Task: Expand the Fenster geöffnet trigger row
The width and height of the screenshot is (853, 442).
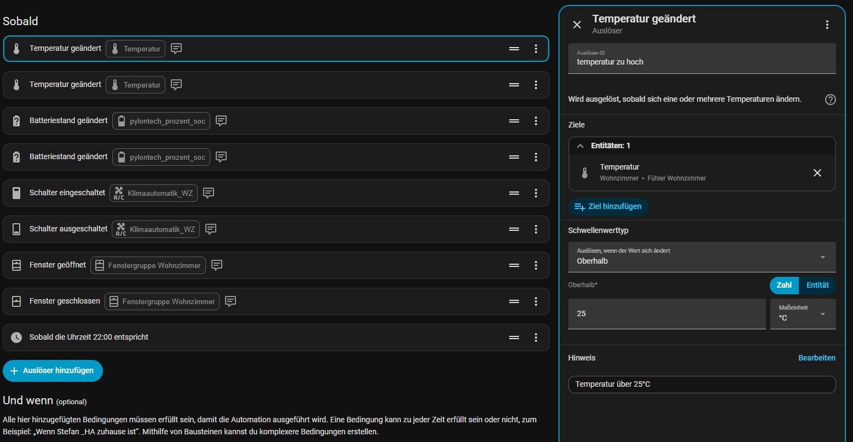Action: pyautogui.click(x=276, y=265)
